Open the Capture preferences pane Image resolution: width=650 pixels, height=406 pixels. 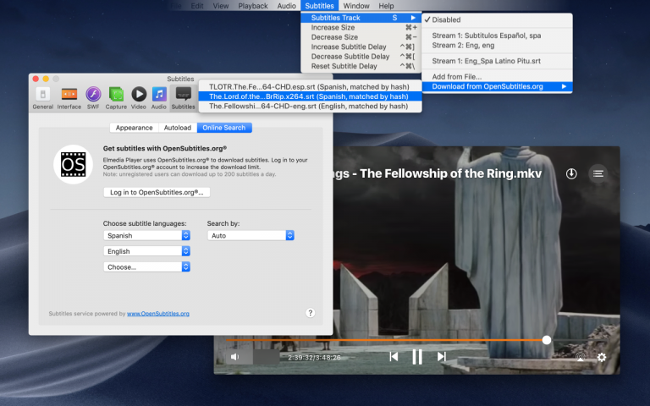tap(116, 98)
